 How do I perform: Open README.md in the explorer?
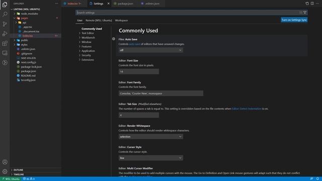[x=28, y=76]
